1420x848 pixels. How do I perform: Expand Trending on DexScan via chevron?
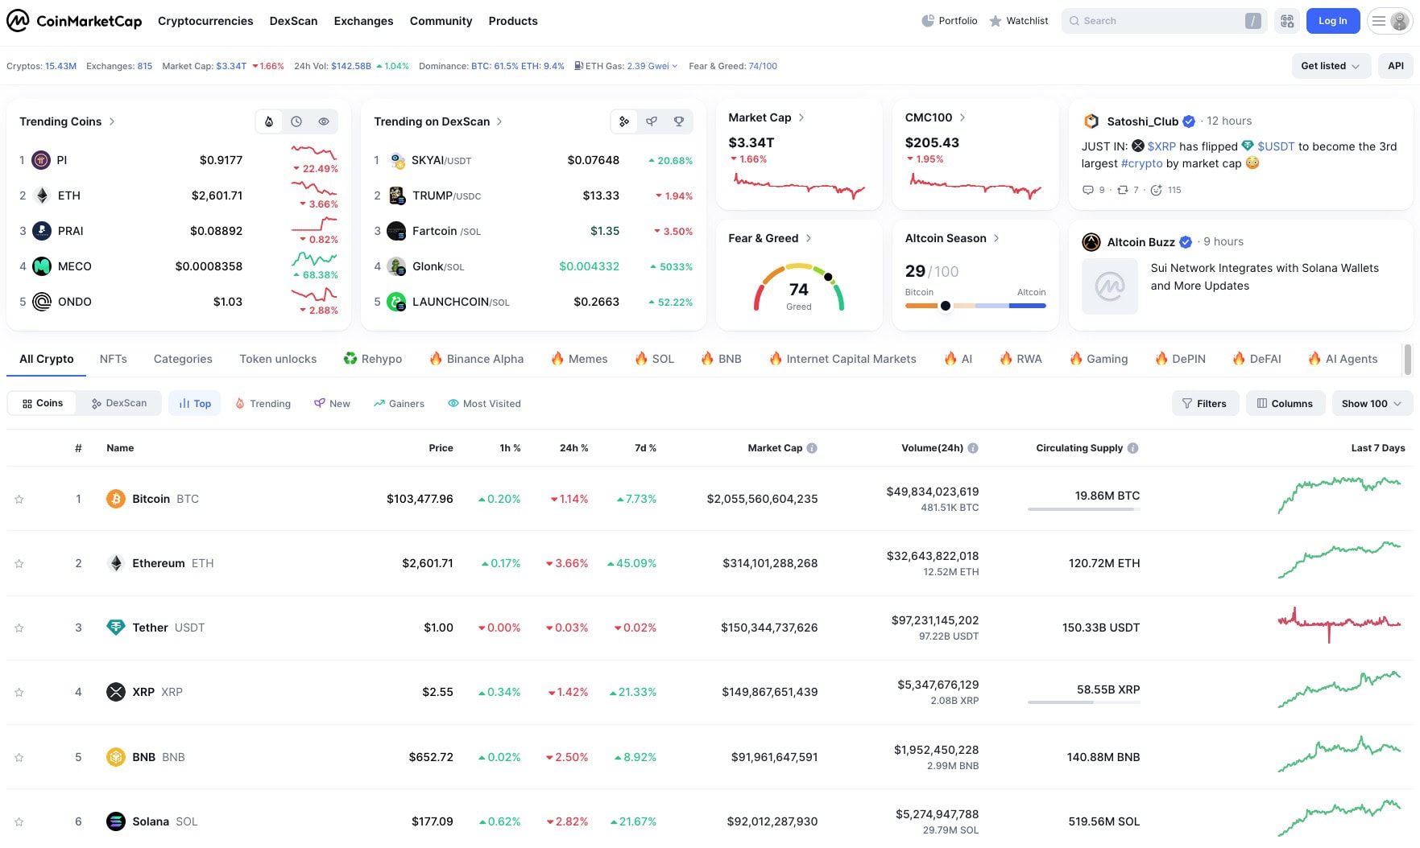(499, 121)
